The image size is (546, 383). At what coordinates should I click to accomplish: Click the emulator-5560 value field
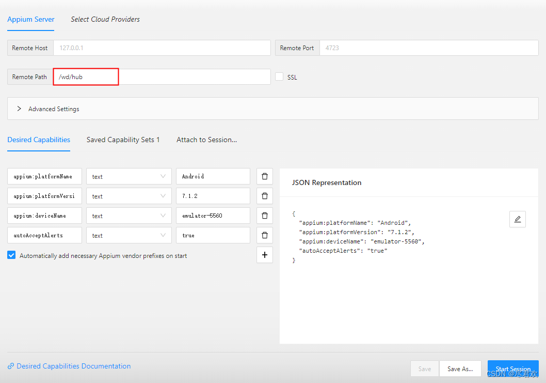(213, 216)
